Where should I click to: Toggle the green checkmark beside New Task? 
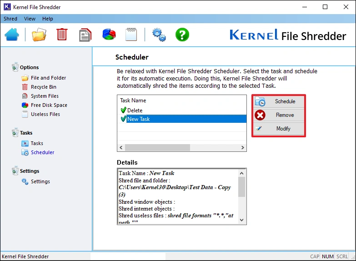pyautogui.click(x=123, y=119)
